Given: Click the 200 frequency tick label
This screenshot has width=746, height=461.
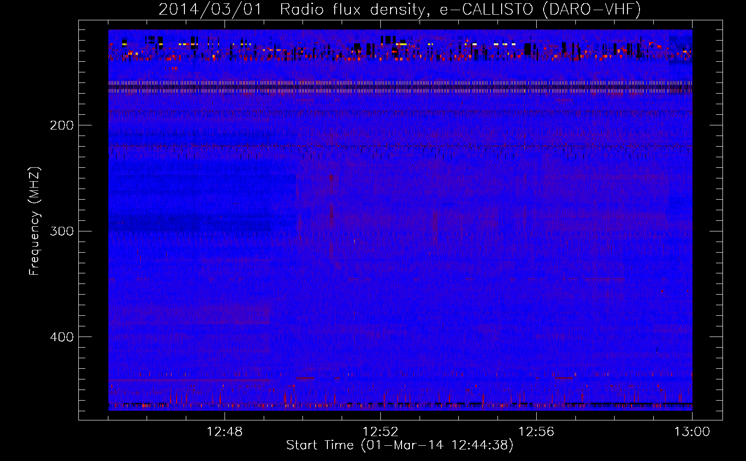Looking at the screenshot, I should point(62,125).
